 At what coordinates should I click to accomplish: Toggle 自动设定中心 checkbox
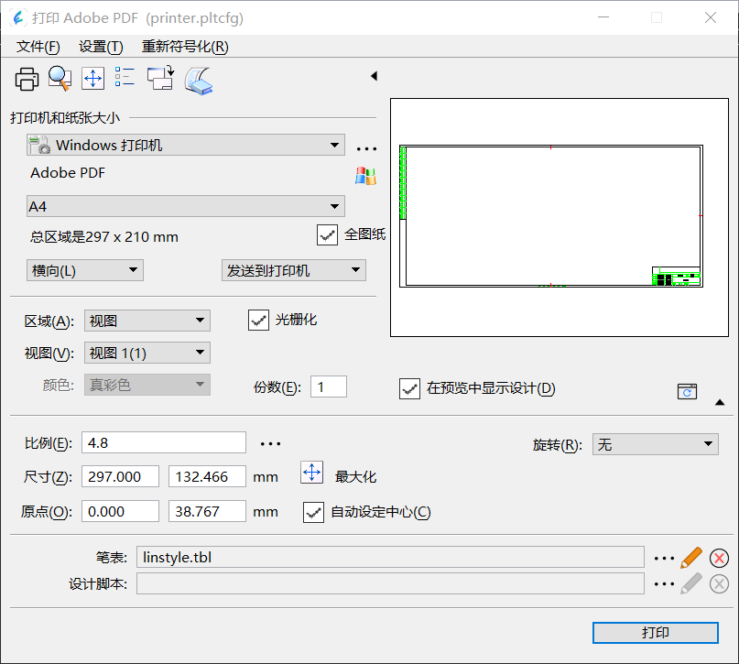click(313, 512)
